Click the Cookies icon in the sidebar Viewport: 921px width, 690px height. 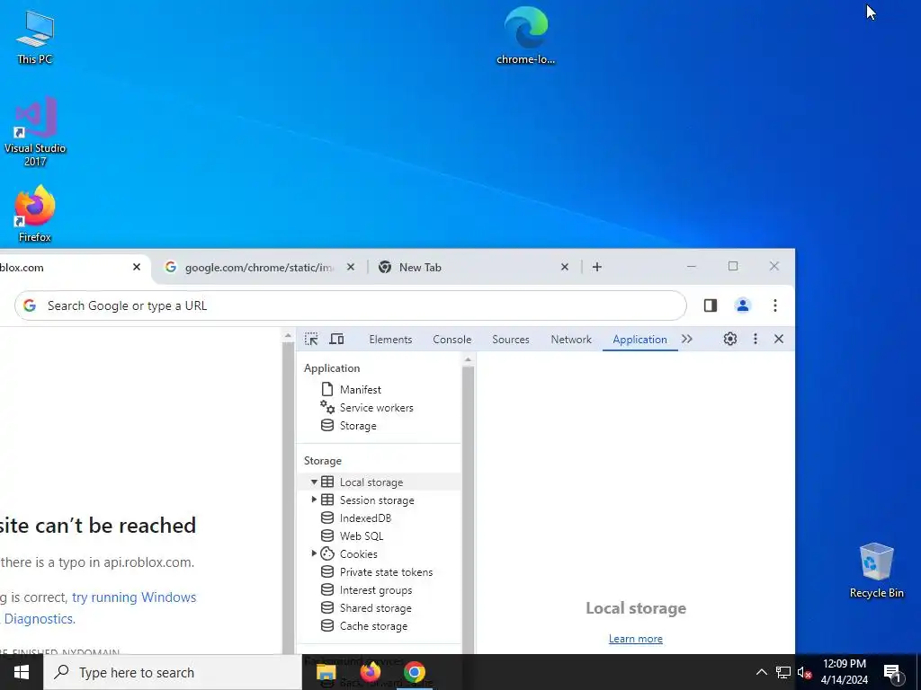(x=327, y=553)
